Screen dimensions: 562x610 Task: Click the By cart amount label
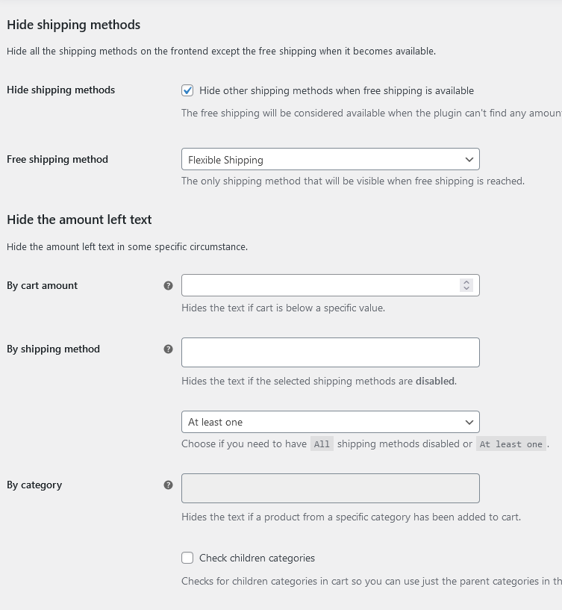(42, 285)
